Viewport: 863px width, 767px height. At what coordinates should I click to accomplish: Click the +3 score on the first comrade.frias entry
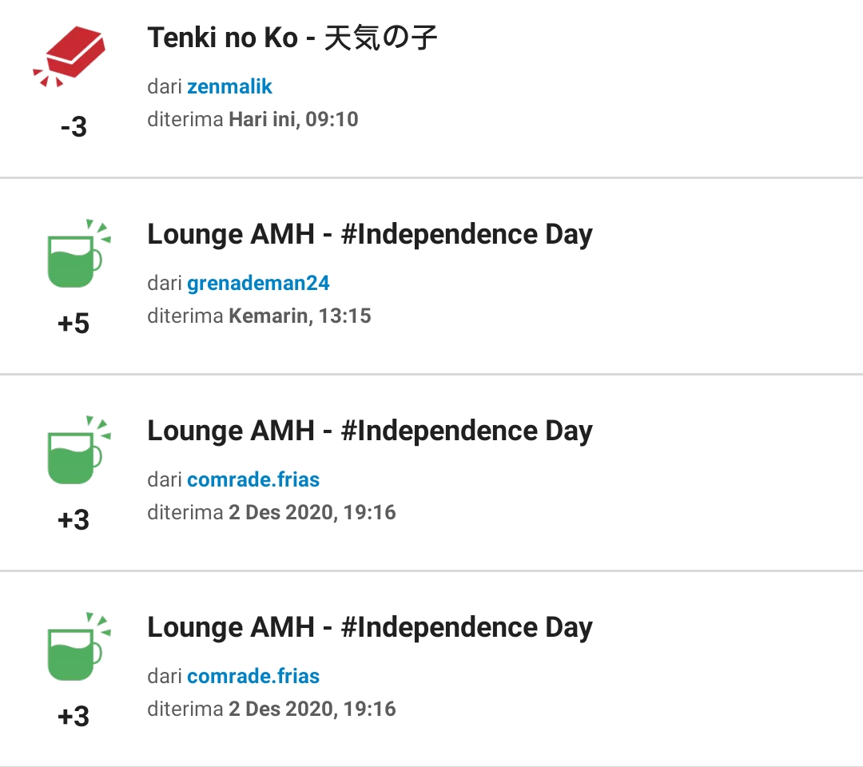74,520
